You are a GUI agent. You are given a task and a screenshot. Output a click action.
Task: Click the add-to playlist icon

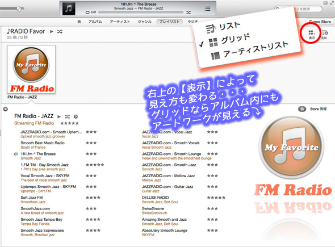click(325, 35)
